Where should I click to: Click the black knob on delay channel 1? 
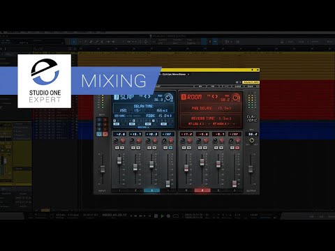click(116, 141)
